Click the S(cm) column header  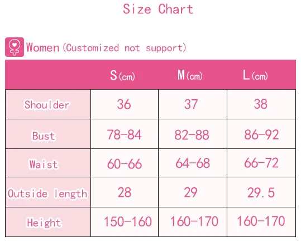click(122, 75)
